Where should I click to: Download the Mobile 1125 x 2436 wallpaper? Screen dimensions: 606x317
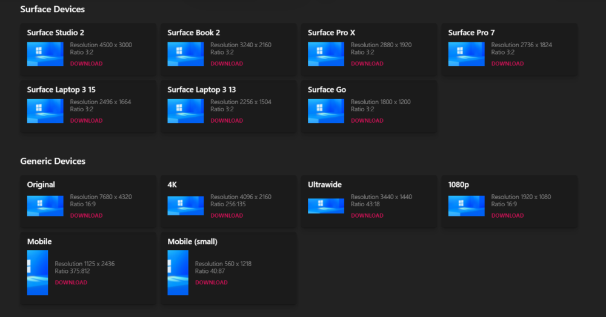click(x=71, y=283)
